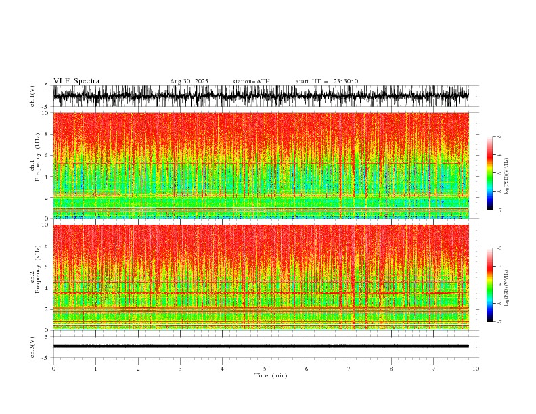
Task: Click the '-3' tick on upper colorbar
Action: [x=499, y=136]
